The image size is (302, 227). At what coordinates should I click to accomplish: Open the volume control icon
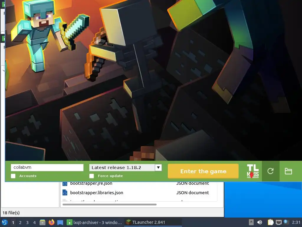(260, 222)
